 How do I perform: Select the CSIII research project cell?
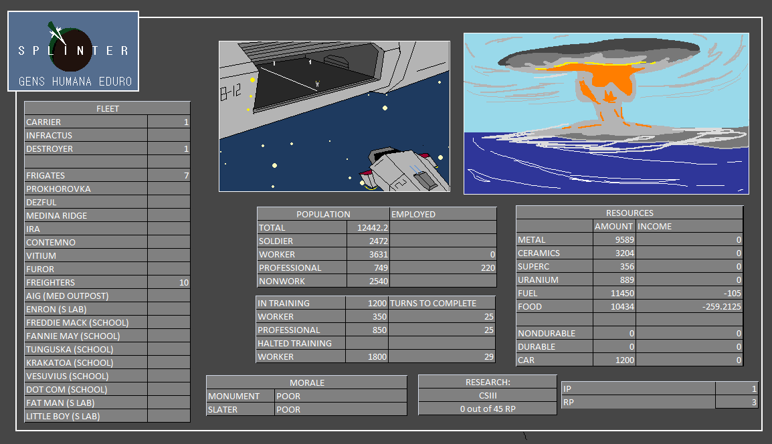tap(487, 395)
